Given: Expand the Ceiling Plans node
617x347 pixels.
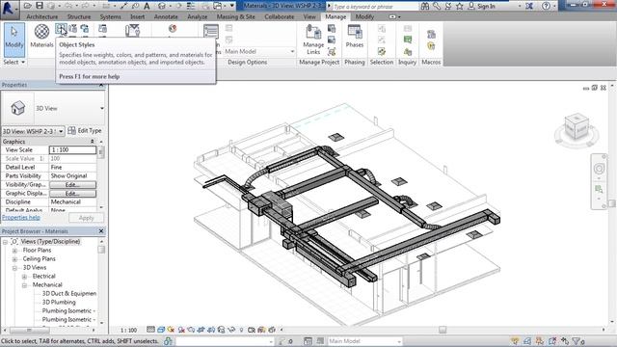Looking at the screenshot, I should 14,259.
